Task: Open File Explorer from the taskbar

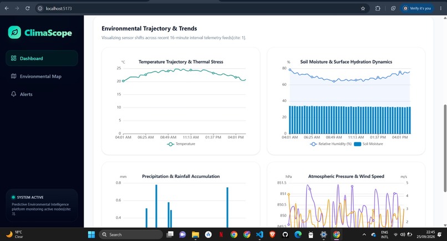Action: click(195, 234)
